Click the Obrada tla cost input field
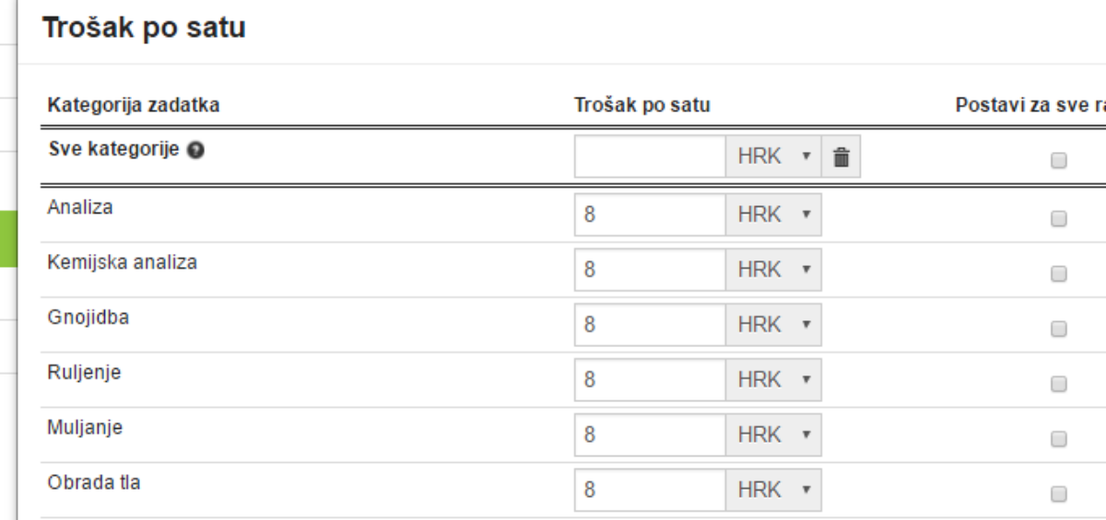 pyautogui.click(x=650, y=491)
